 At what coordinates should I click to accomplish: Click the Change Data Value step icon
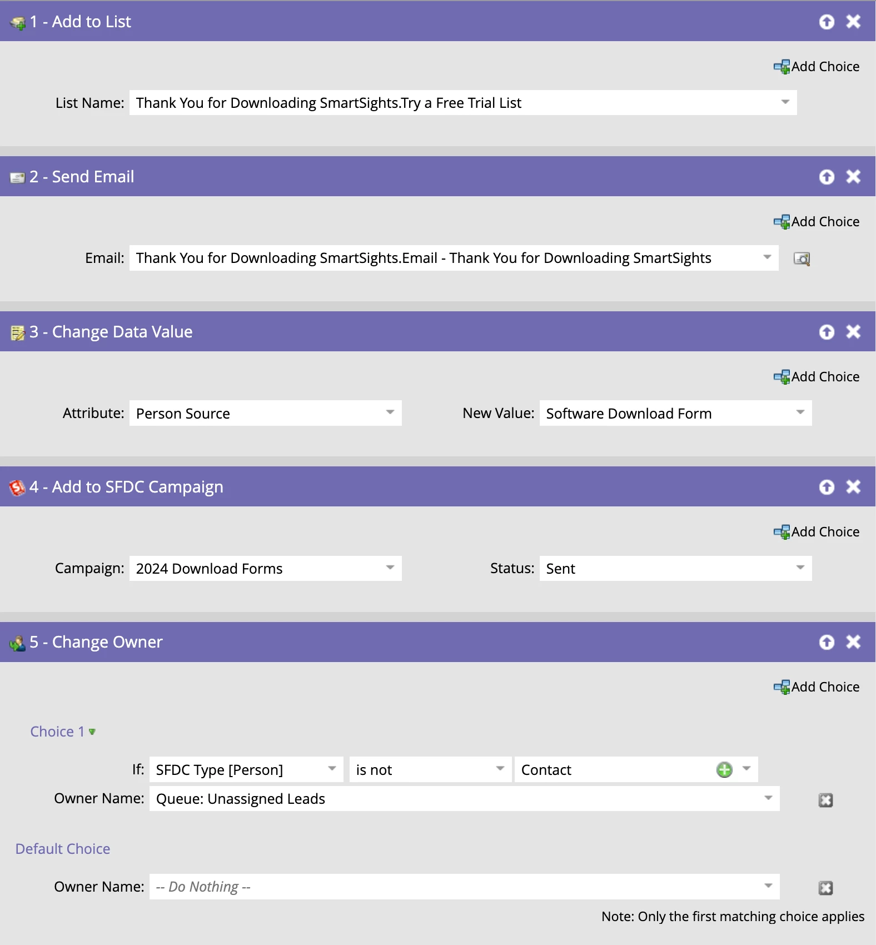[18, 333]
